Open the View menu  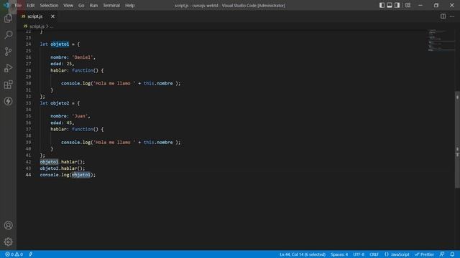click(68, 5)
